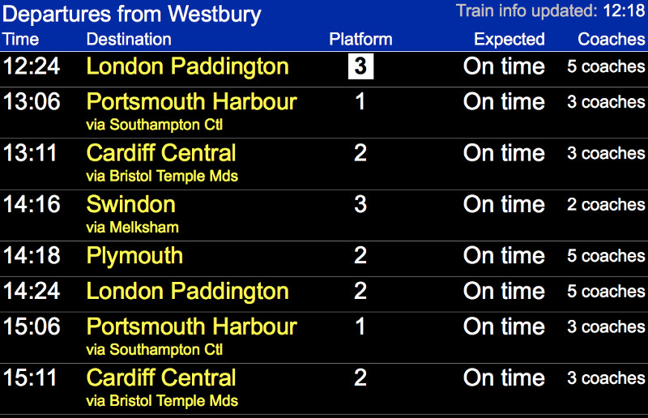The image size is (648, 418).
Task: Click the 14:24 London Paddington destination
Action: click(187, 292)
